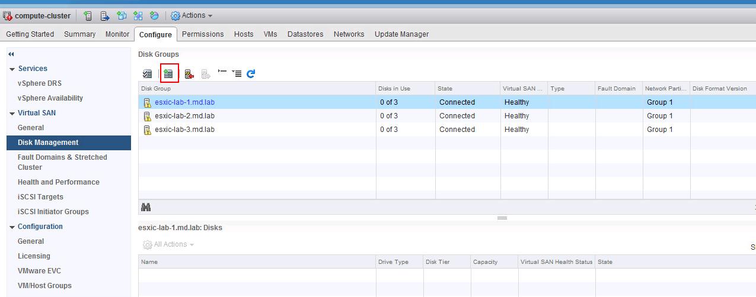Open iSCSI Initiator Groups
This screenshot has height=297, width=756.
[53, 212]
